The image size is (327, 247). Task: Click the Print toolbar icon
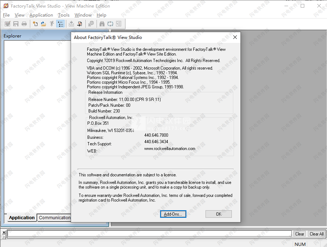coord(24,24)
